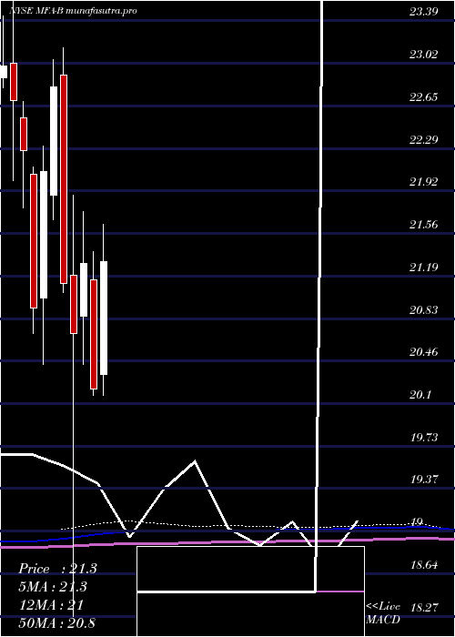The height and width of the screenshot is (637, 455).
Task: Click the 12MA : 21 readout
Action: pos(51,605)
